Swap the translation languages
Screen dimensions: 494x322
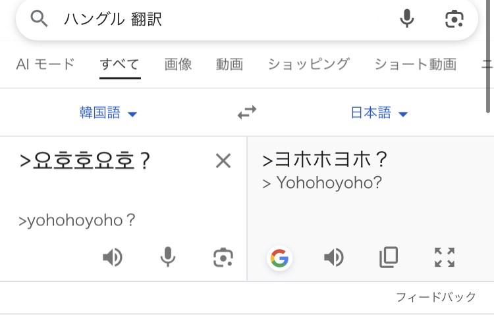pos(247,113)
